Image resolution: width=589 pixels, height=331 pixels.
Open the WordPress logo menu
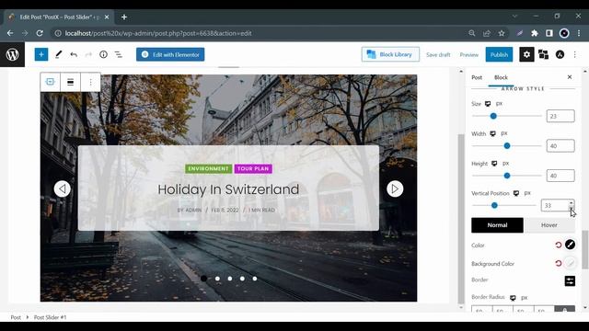pyautogui.click(x=12, y=54)
